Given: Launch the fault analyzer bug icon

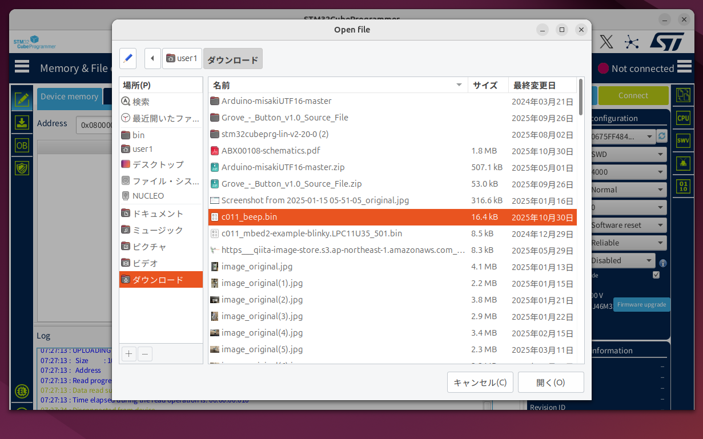Looking at the screenshot, I should click(x=683, y=163).
